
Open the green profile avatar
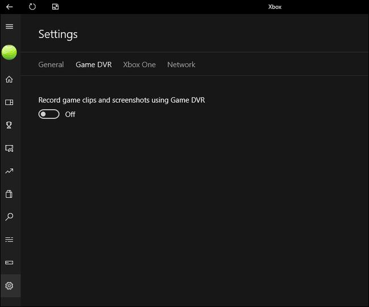tap(9, 52)
